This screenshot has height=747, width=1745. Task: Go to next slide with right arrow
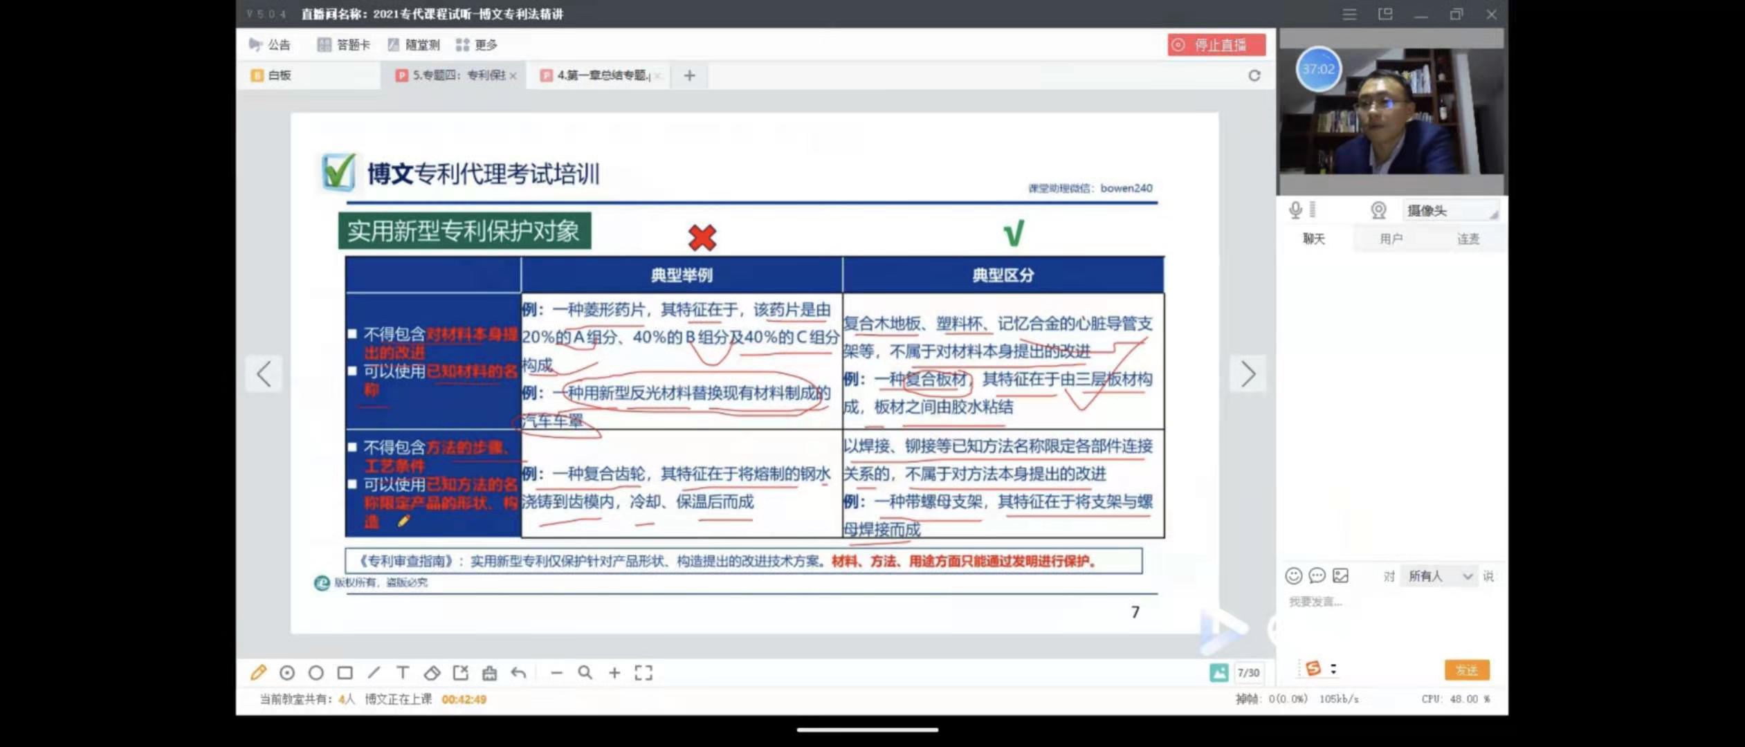[x=1248, y=374]
